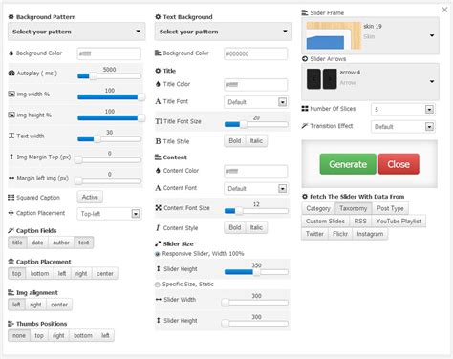
Task: Click the responsive Slider Height 350 handle
Action: 256,272
